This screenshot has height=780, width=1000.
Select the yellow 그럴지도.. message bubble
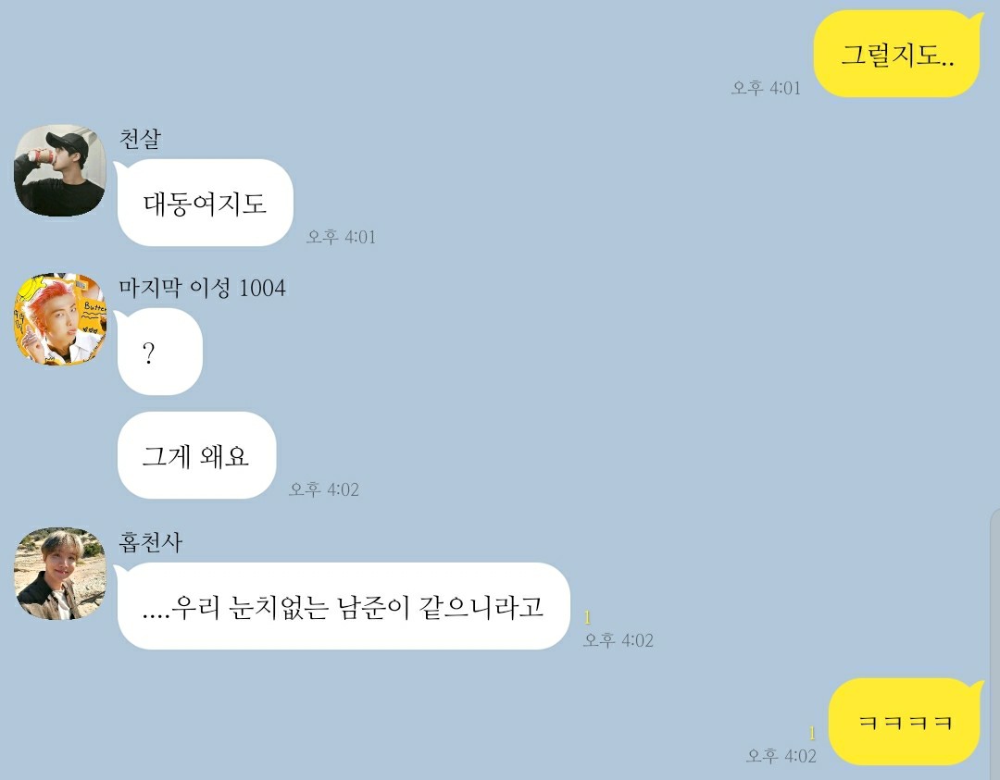tap(896, 55)
